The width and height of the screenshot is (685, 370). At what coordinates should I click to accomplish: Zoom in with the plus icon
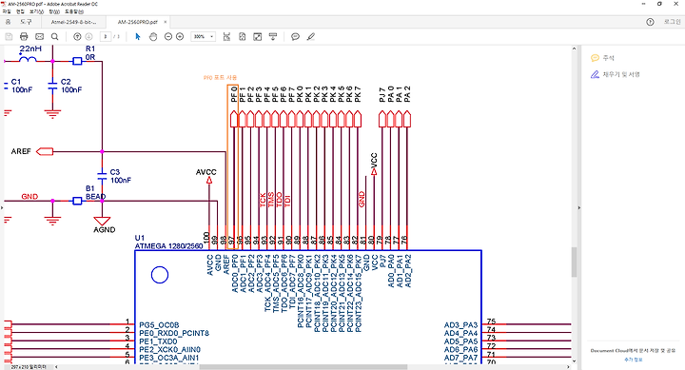tap(180, 37)
